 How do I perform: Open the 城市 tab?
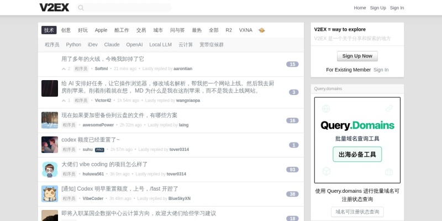coord(158,30)
